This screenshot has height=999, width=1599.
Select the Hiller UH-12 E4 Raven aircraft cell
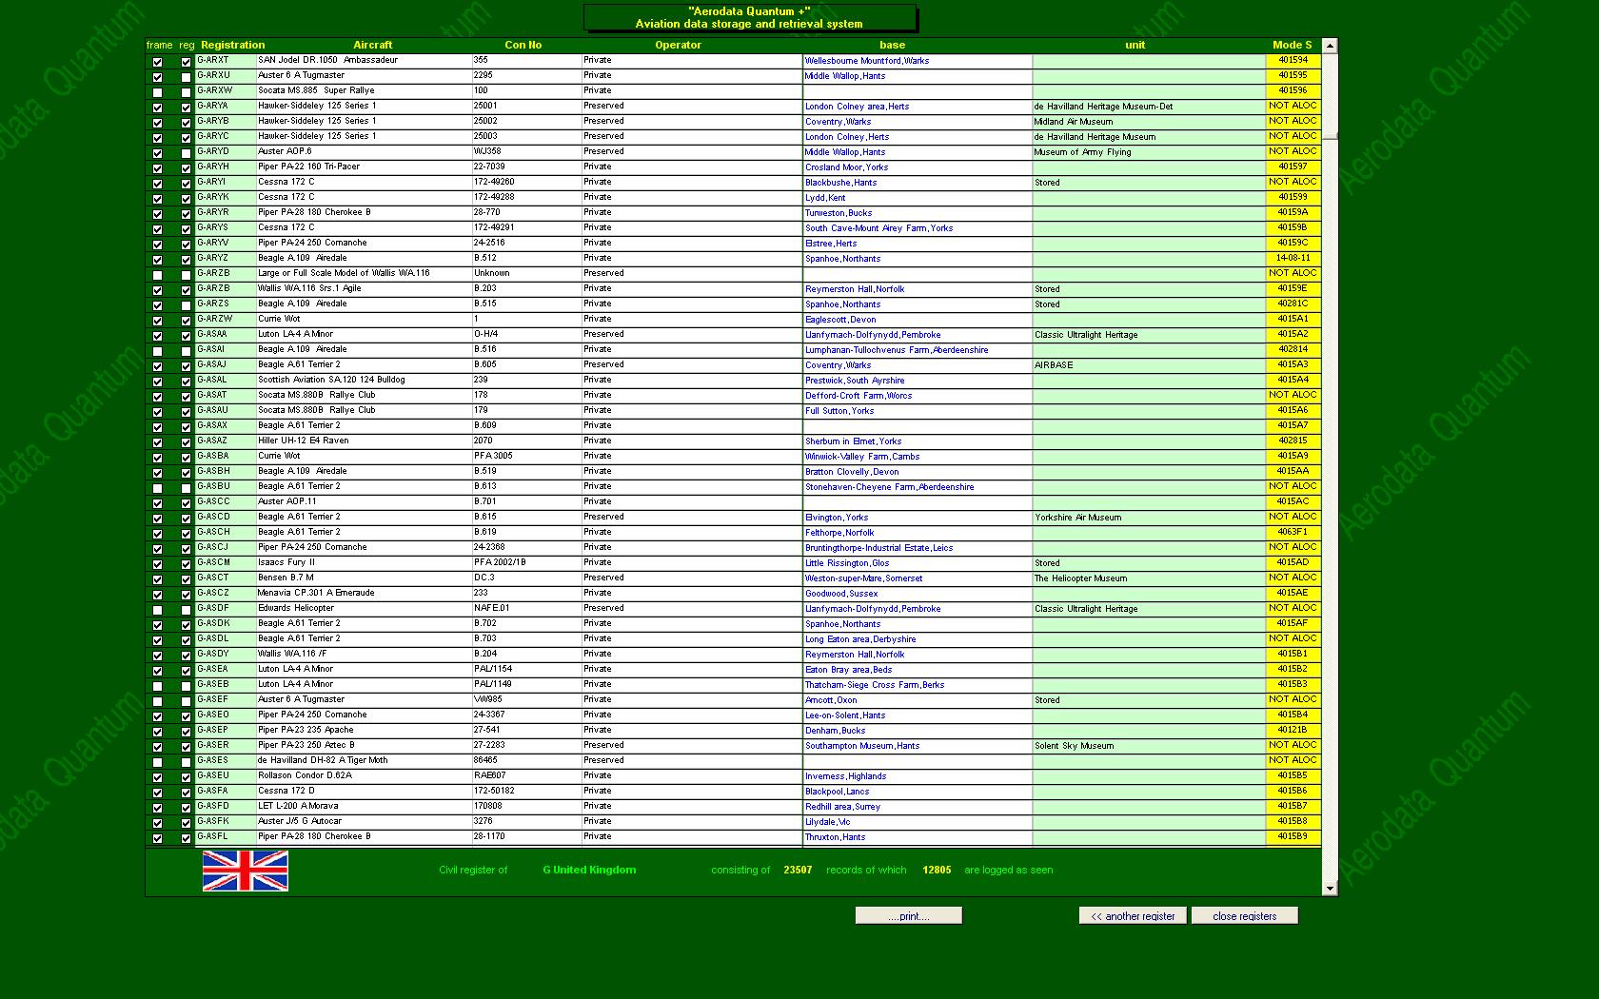[x=364, y=441]
